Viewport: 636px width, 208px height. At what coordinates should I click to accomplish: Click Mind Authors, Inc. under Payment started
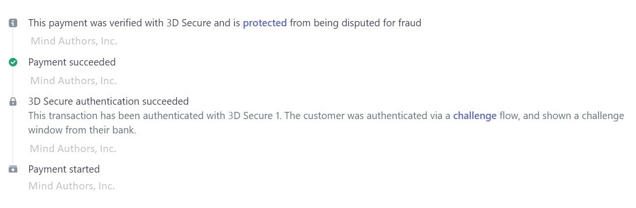click(72, 186)
